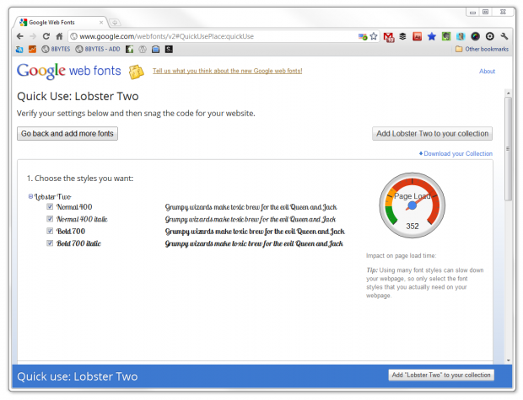This screenshot has height=400, width=523.
Task: Open the orange chart bookmark icon
Action: coord(32,50)
